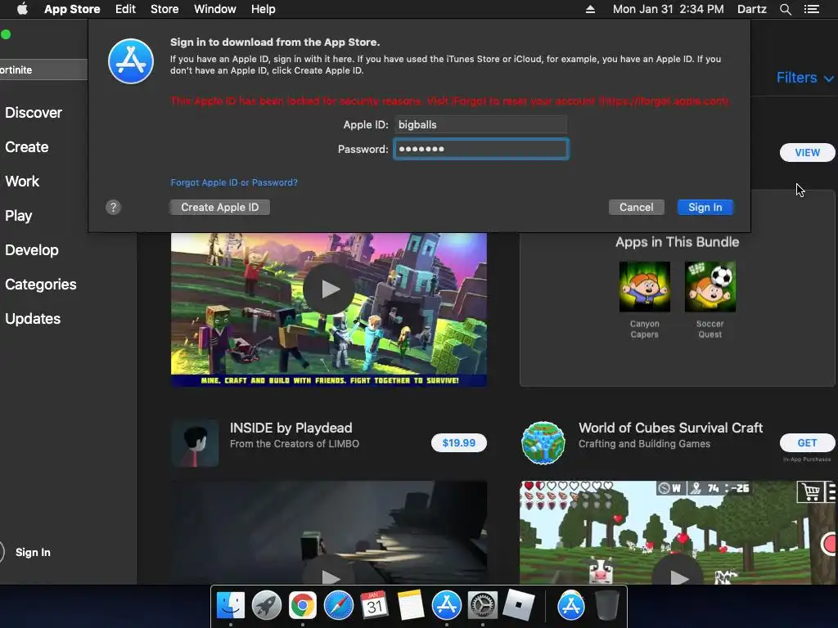Play World of Cubes video preview
Viewport: 838px width, 628px height.
678,576
